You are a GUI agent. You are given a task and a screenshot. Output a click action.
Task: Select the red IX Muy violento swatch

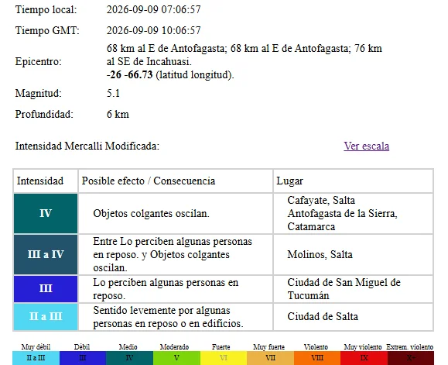tap(364, 358)
